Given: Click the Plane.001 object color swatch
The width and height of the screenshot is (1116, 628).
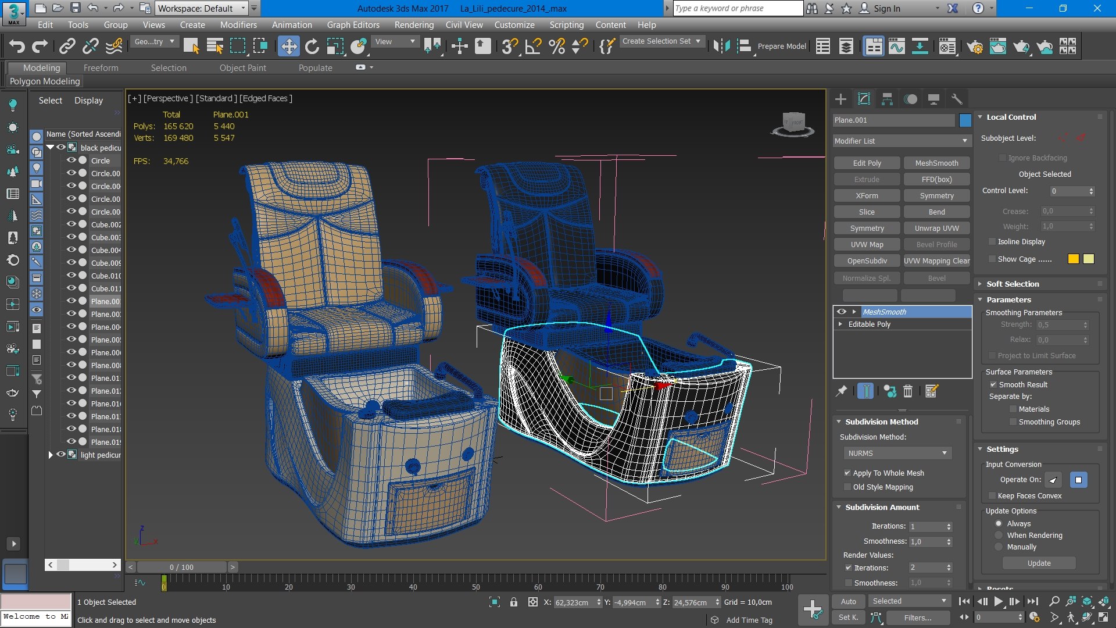Looking at the screenshot, I should click(965, 120).
